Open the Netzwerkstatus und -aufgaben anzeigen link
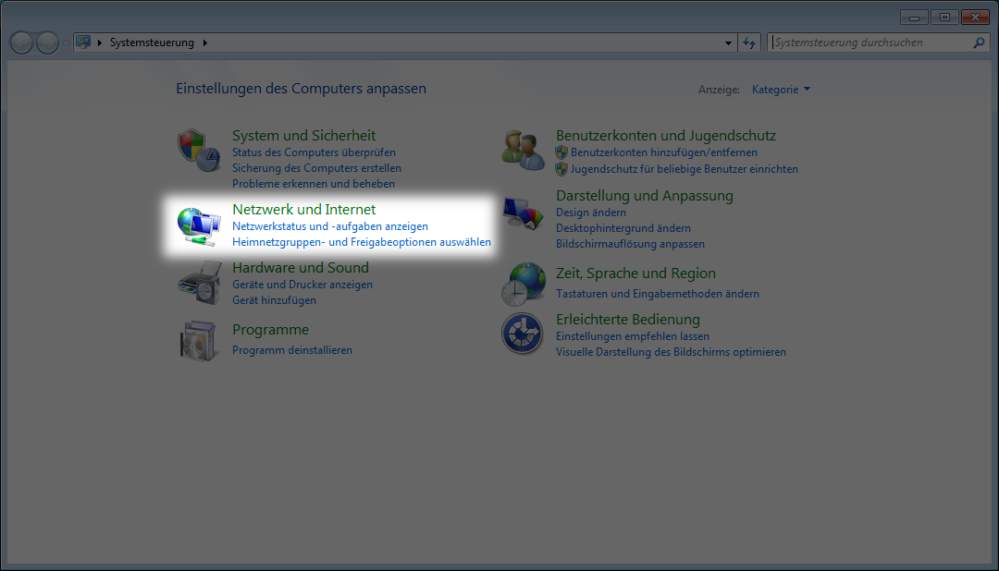Screen dimensions: 999x571 point(330,226)
